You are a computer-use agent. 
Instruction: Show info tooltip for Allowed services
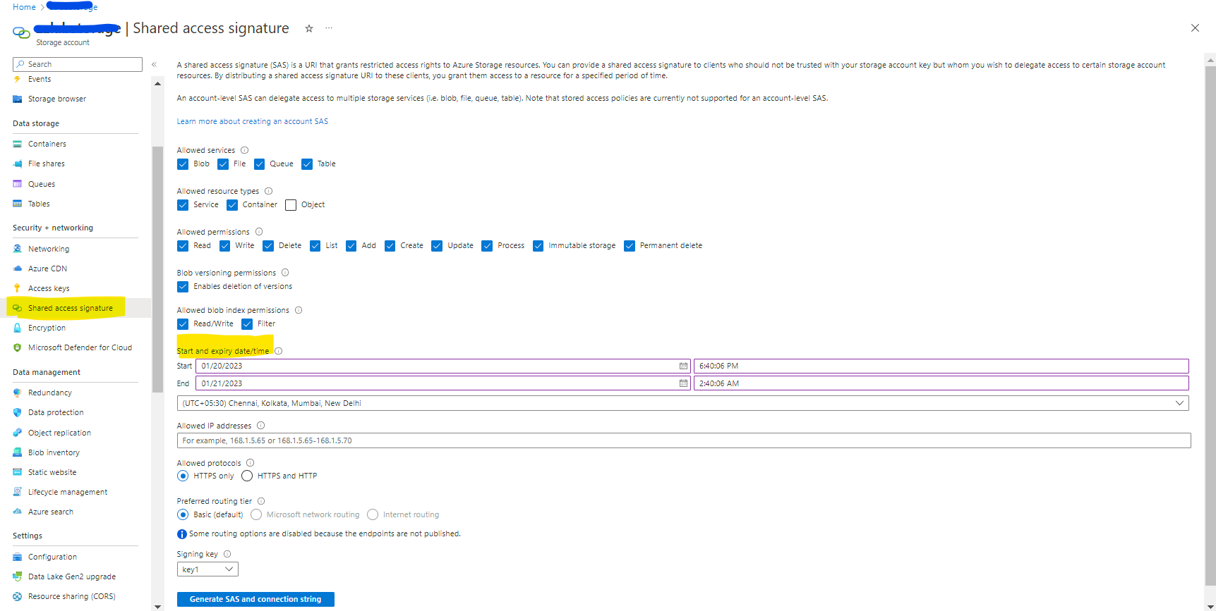245,150
